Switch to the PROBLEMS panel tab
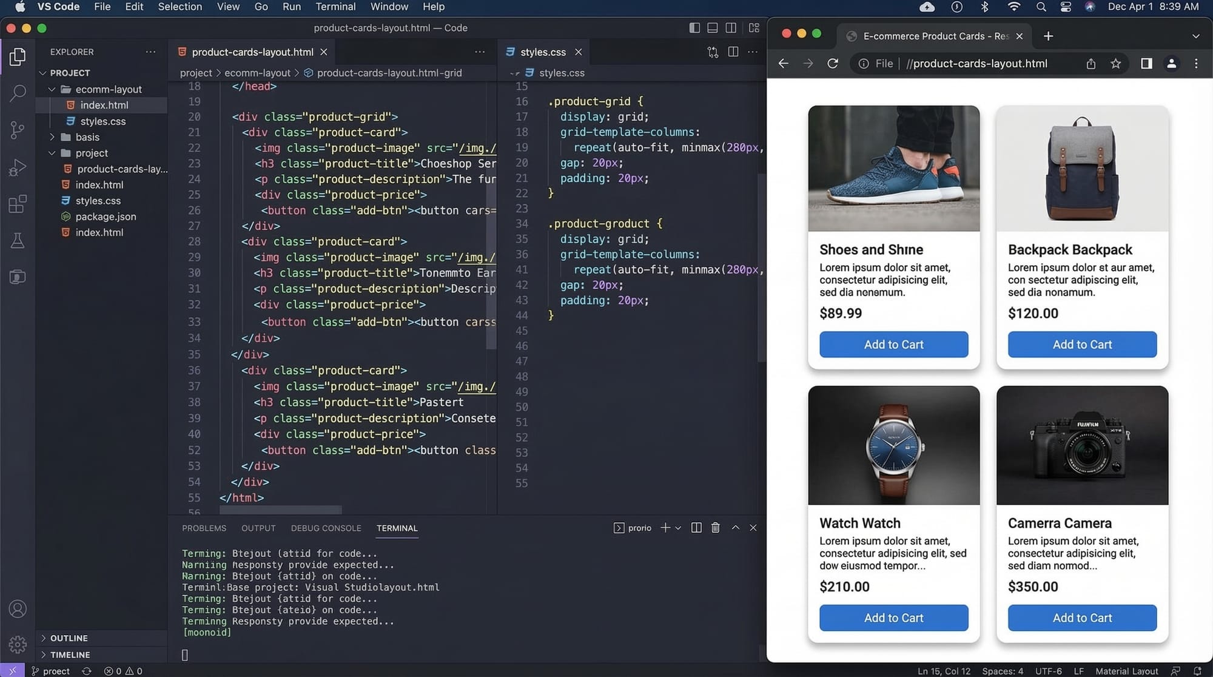Viewport: 1213px width, 677px height. [x=204, y=528]
